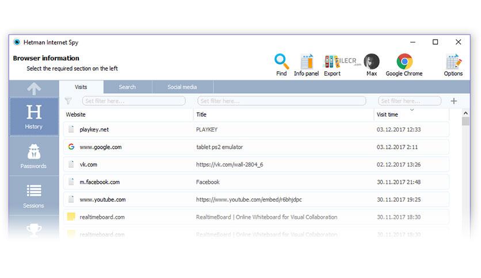Go up using the arrow icon
Screen dimensions: 481x278
[34, 88]
